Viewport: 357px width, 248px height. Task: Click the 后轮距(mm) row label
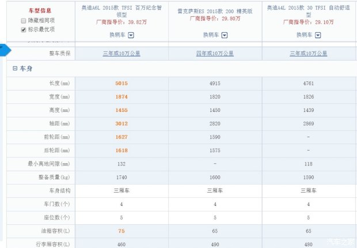pyautogui.click(x=57, y=151)
